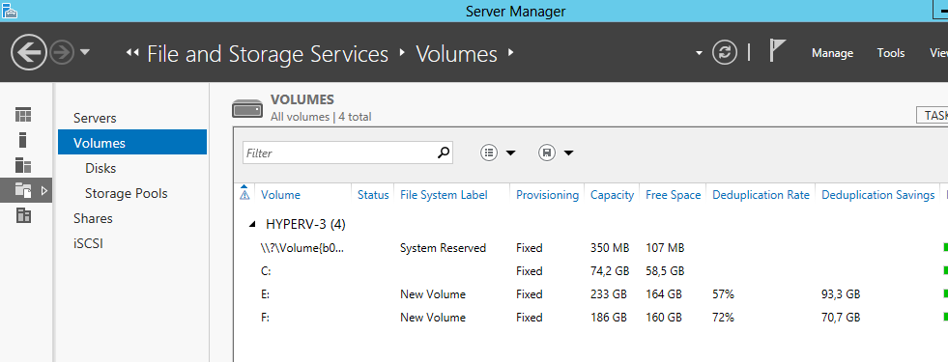Click the 57% deduplication rate cell

(x=723, y=294)
